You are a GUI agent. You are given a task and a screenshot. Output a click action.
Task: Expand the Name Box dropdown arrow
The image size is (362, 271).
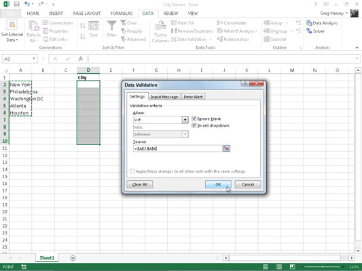[x=34, y=59]
